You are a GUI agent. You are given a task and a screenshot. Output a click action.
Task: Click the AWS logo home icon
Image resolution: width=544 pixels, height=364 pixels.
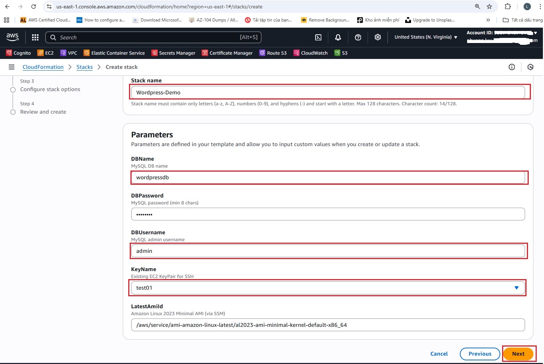point(12,37)
